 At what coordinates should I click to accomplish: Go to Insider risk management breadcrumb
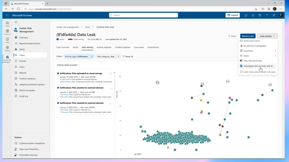coord(68,27)
